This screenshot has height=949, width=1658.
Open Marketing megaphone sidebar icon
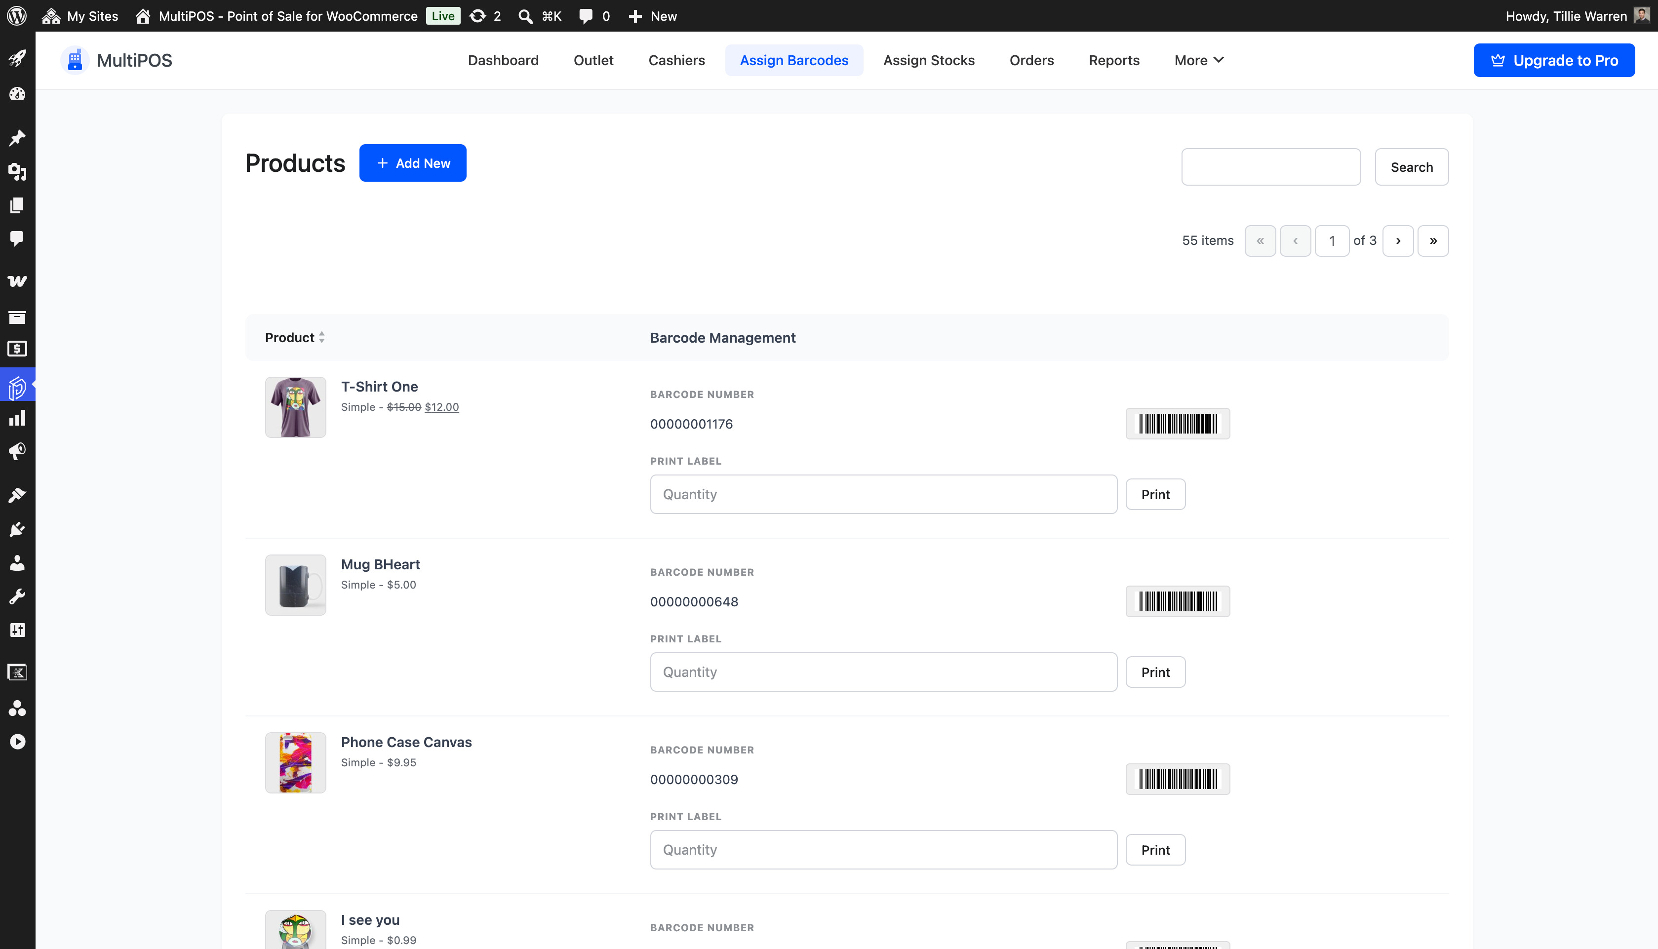coord(18,451)
